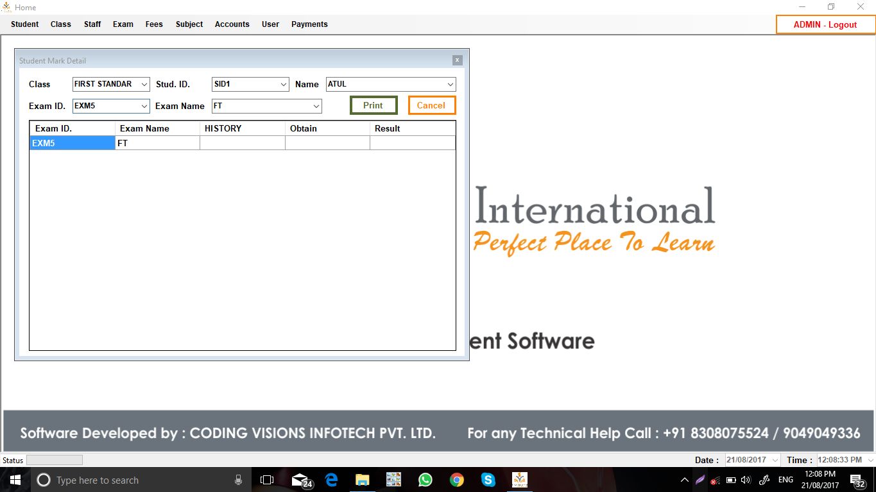
Task: Open the Accounts menu
Action: coord(232,24)
